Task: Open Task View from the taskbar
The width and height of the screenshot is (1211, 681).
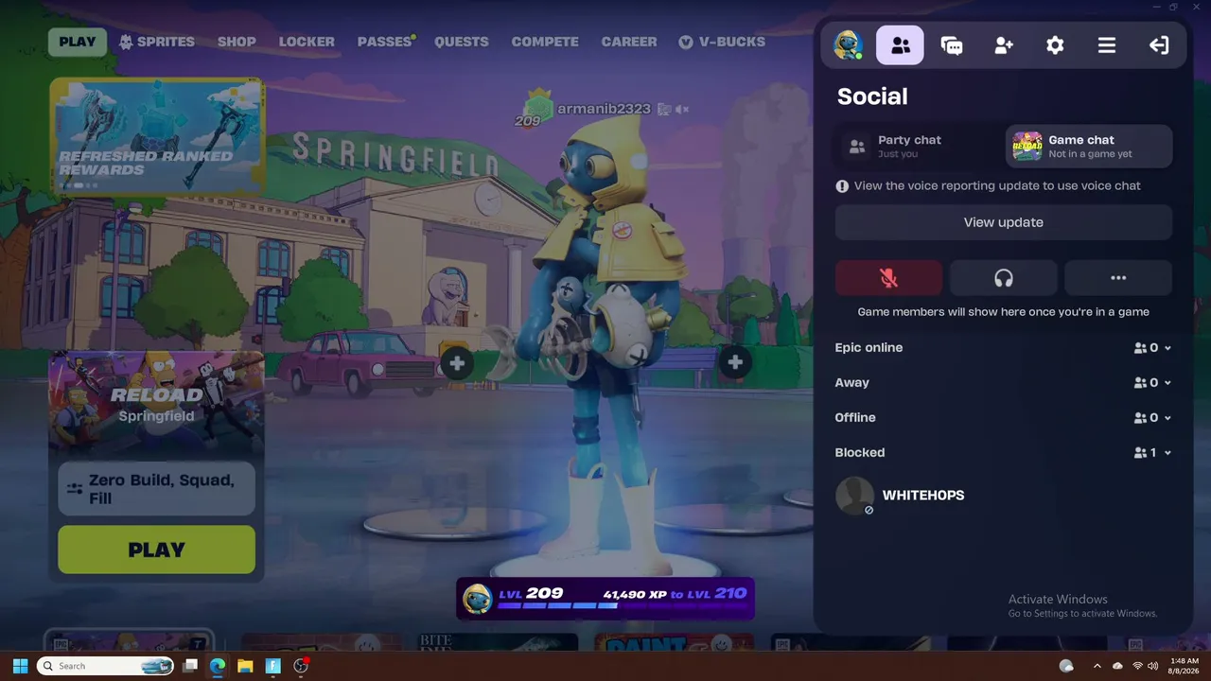Action: click(190, 666)
